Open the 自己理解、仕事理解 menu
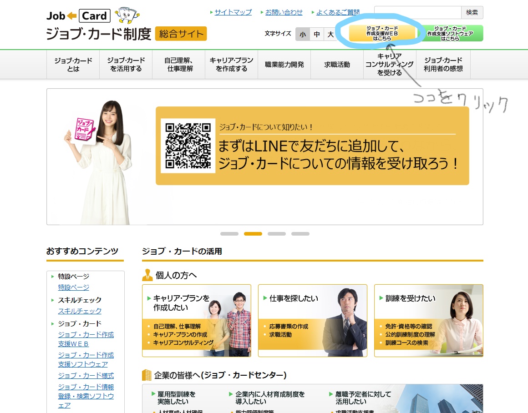Screen dimensions: 528x413 click(179, 65)
